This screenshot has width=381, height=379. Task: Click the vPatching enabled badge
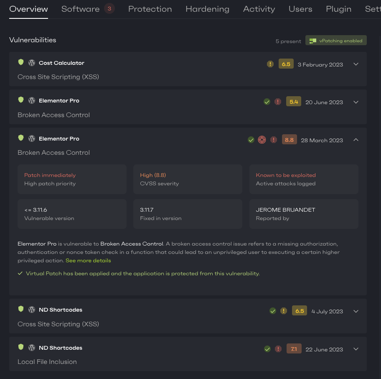[x=336, y=41]
